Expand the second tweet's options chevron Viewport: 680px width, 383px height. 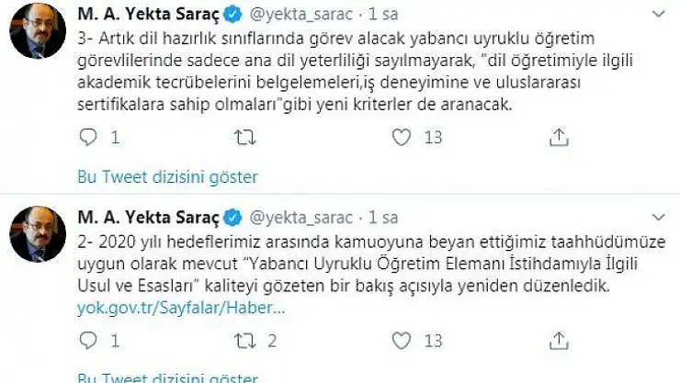coord(656,218)
